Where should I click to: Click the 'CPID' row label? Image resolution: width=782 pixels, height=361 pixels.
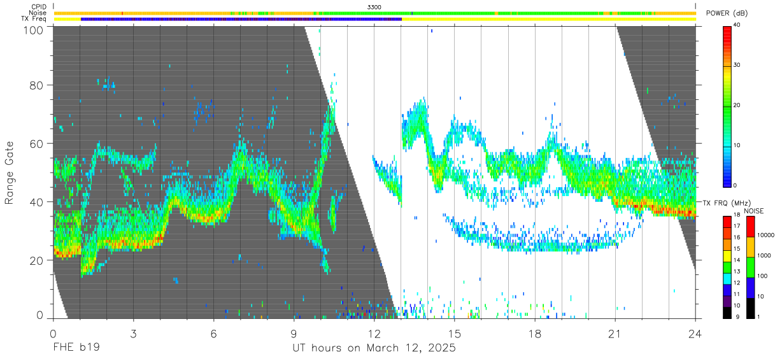coord(39,7)
